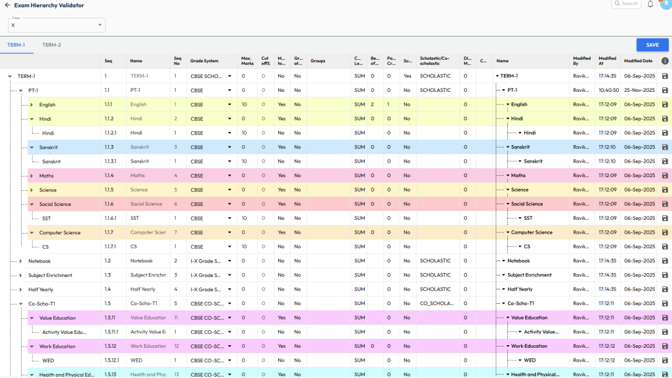Click the blue SAVE button

click(x=652, y=45)
